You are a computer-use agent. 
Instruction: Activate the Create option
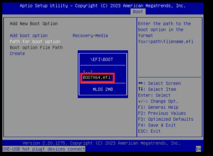pos(17,53)
